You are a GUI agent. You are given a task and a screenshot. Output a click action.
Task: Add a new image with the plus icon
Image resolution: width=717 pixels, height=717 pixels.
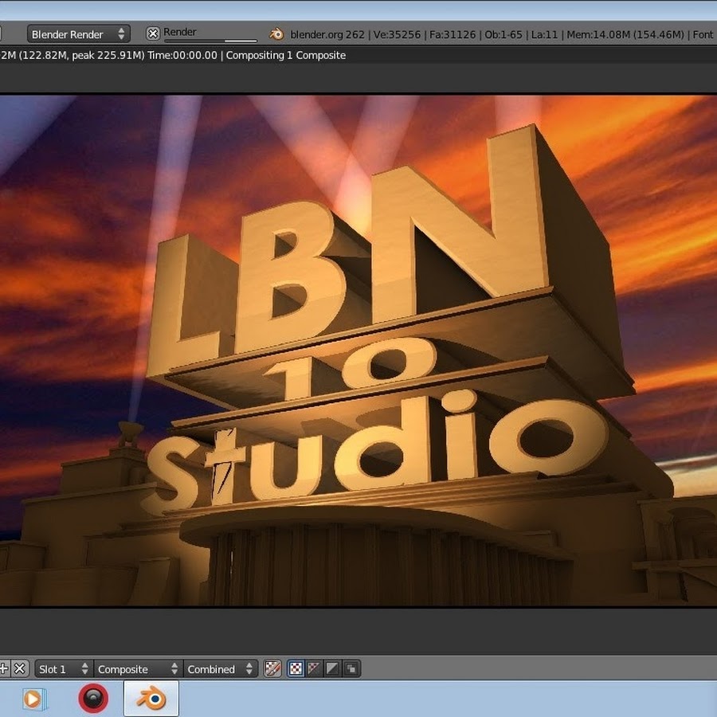click(3, 668)
